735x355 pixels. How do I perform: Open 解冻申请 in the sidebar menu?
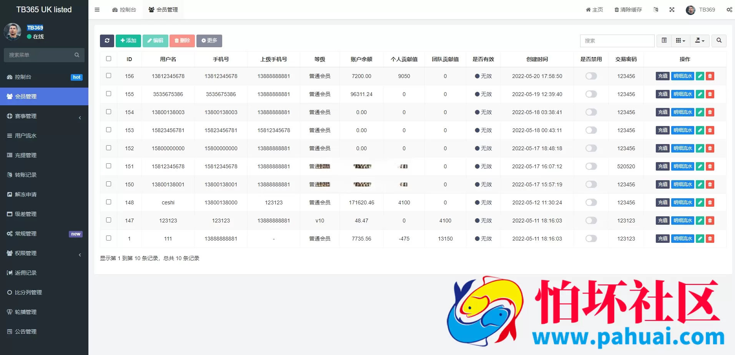pyautogui.click(x=44, y=194)
